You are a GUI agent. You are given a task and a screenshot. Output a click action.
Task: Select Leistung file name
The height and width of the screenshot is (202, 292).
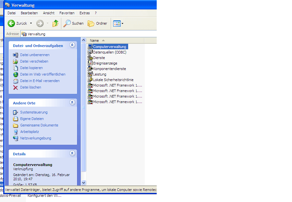tap(100, 74)
